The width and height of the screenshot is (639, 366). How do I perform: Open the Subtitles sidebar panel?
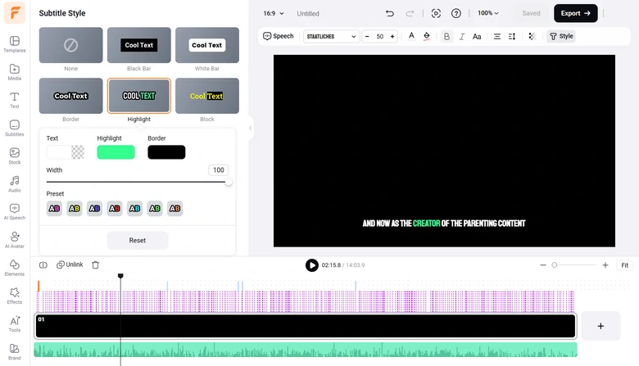point(14,128)
